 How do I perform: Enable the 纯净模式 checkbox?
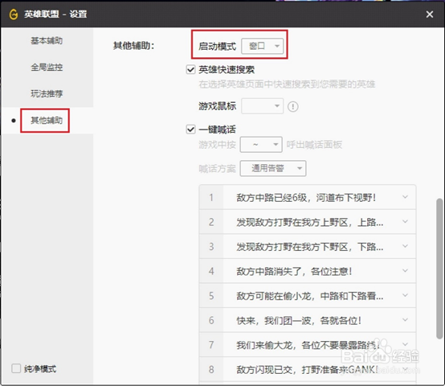tap(16, 368)
